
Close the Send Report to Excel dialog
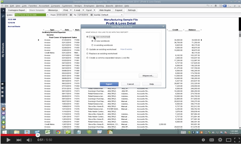point(163,26)
